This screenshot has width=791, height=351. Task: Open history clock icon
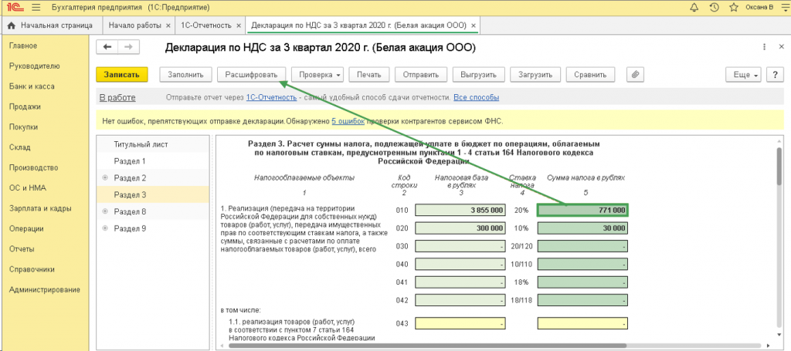(713, 8)
